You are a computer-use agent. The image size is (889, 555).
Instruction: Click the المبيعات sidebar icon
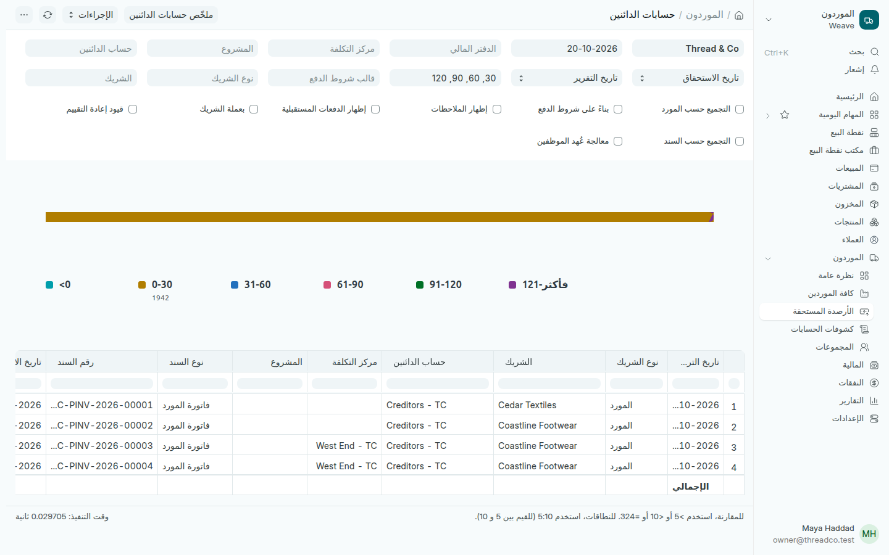[x=874, y=168]
